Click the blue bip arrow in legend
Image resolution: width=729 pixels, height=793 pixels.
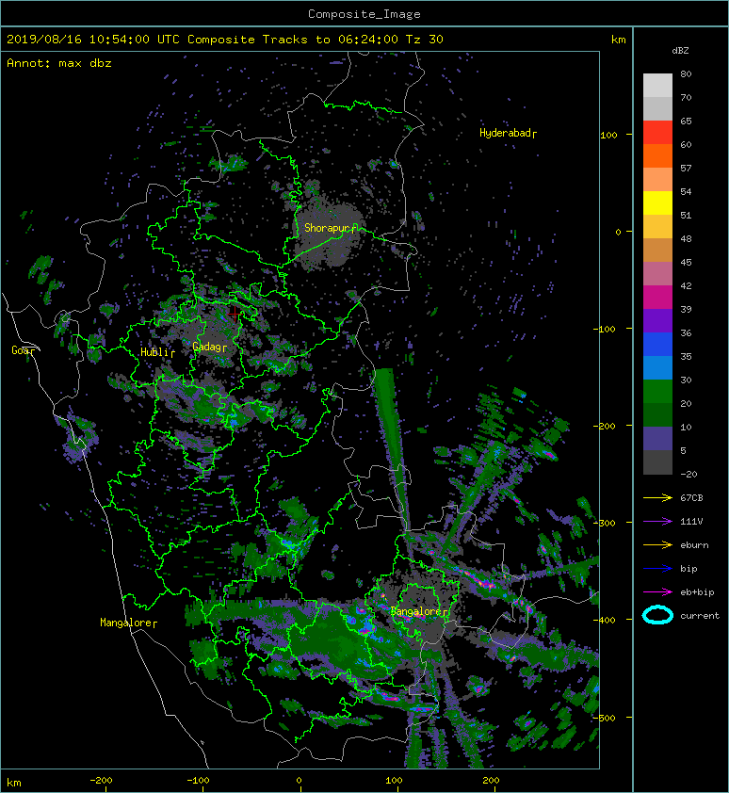tap(657, 569)
